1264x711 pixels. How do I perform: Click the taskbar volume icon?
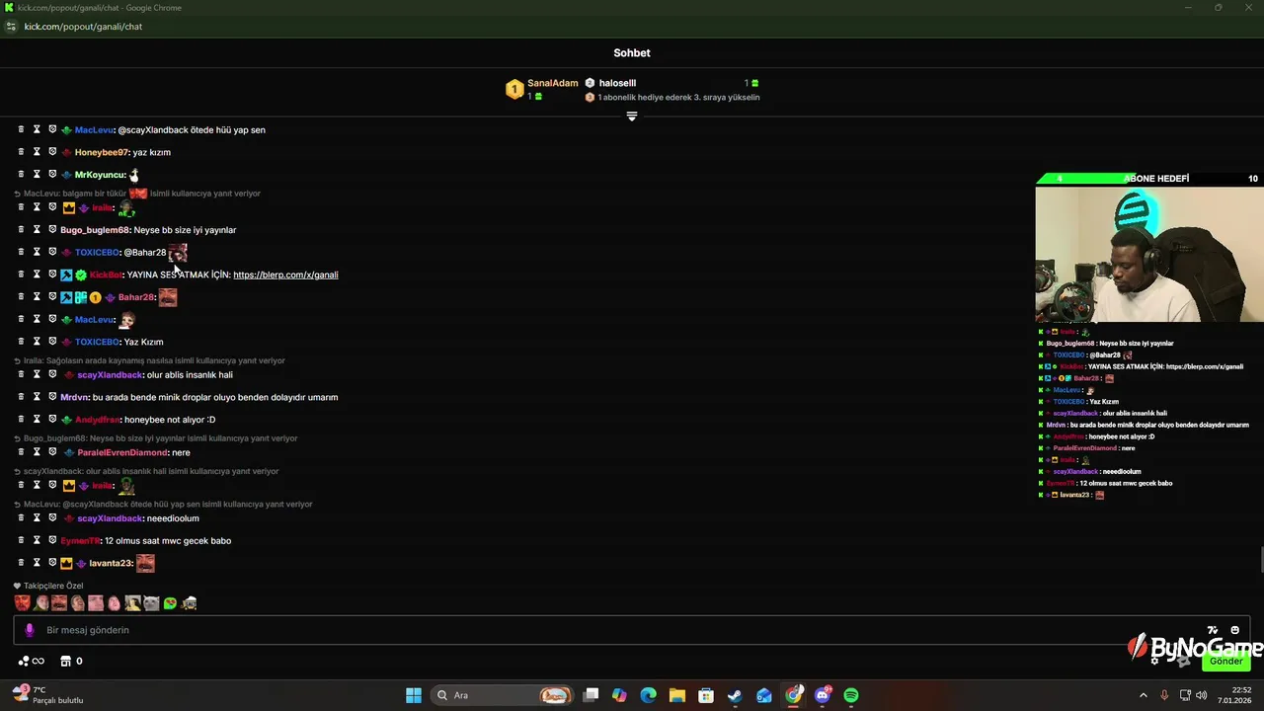click(1202, 695)
